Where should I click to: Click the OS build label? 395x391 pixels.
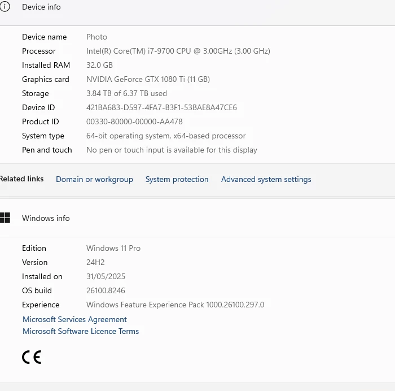(37, 290)
